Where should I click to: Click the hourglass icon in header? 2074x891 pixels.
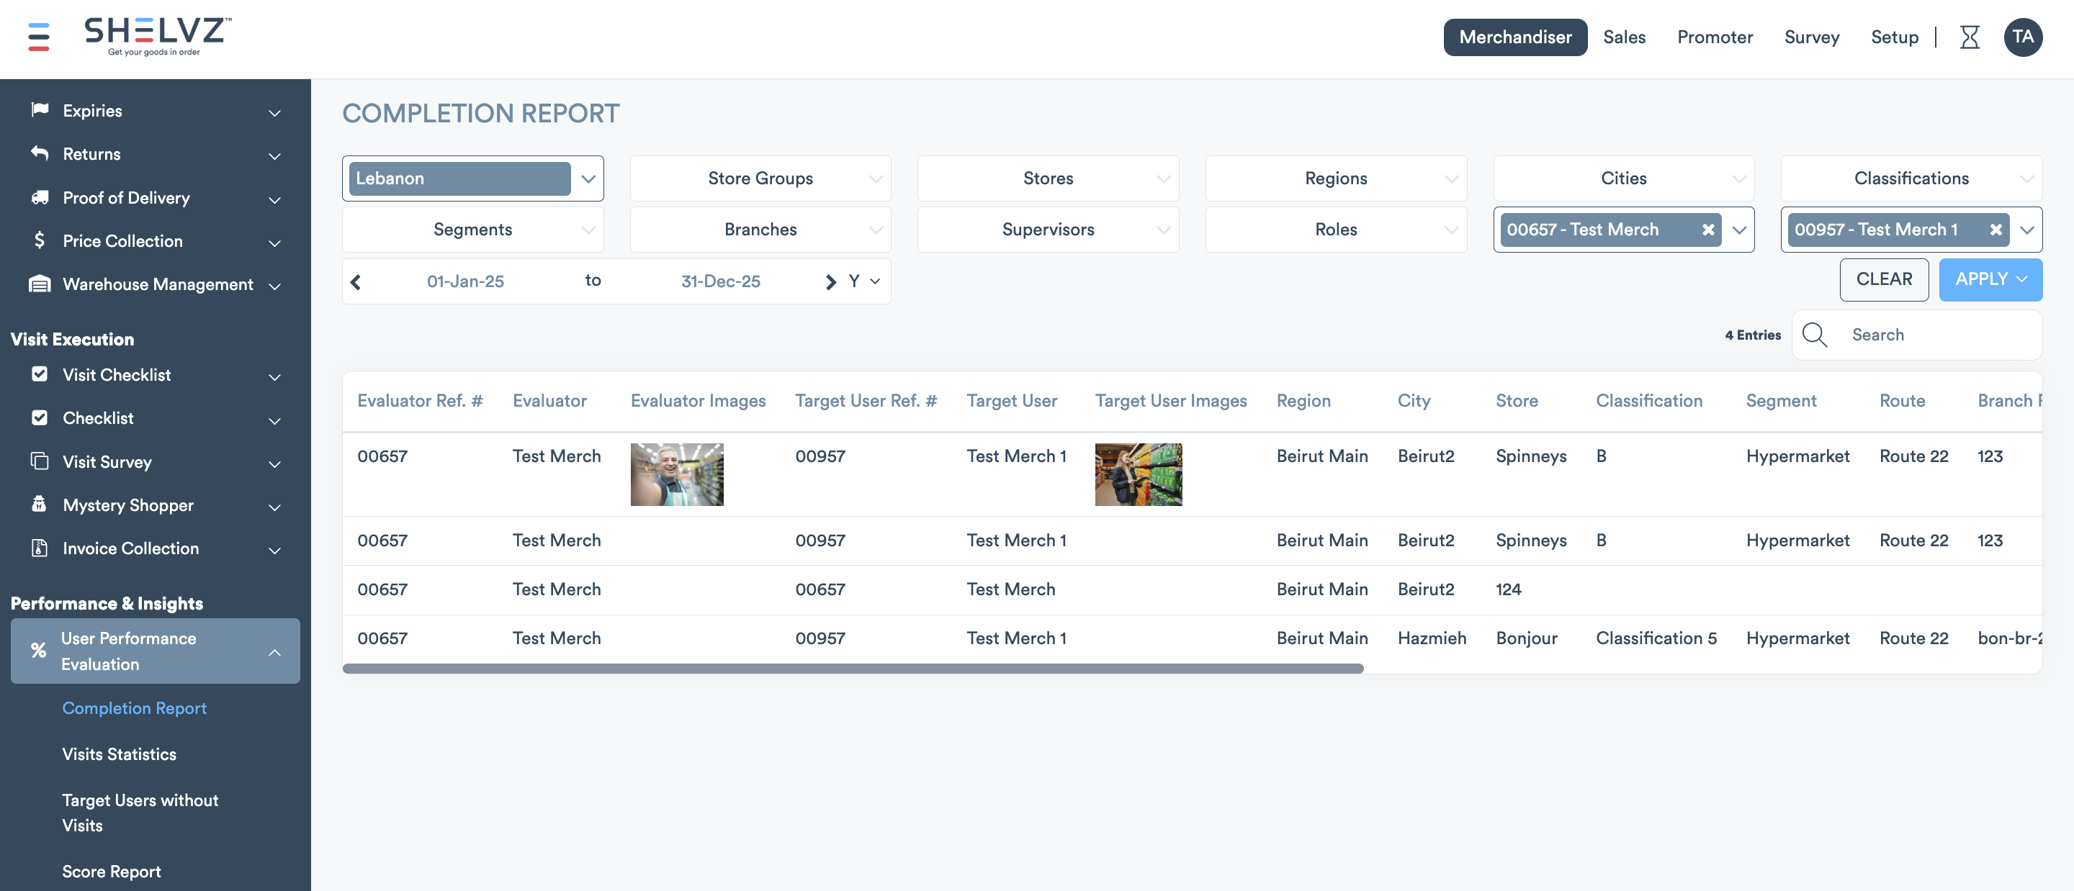point(1969,37)
